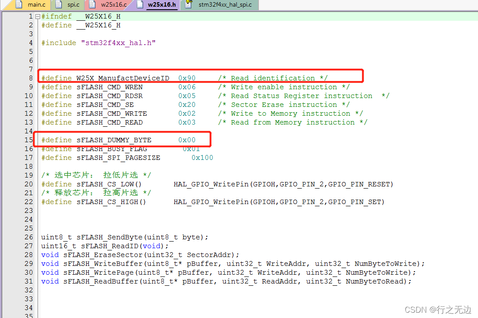478x318 pixels.
Task: Click the __W25X16_H text on line 2
Action: coord(99,25)
